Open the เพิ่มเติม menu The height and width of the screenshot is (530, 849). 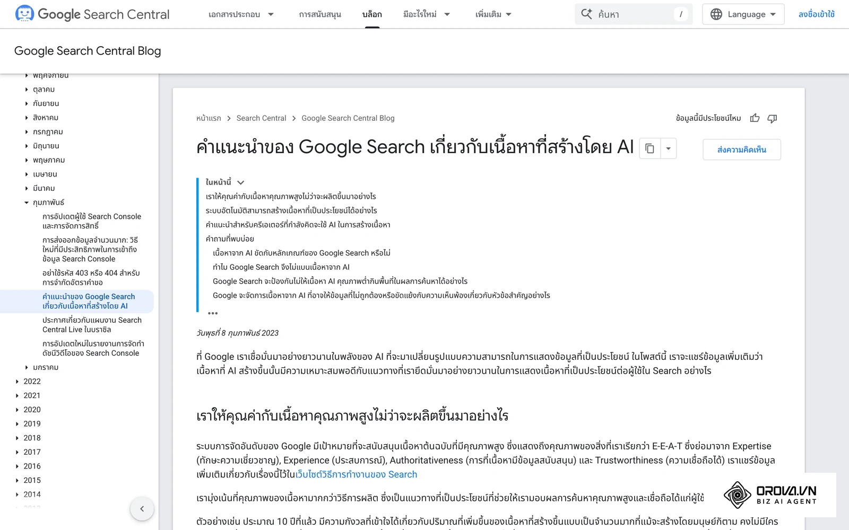tap(493, 14)
